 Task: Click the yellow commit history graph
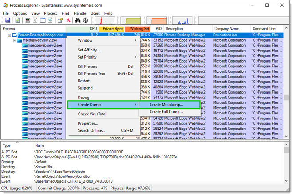point(131,20)
